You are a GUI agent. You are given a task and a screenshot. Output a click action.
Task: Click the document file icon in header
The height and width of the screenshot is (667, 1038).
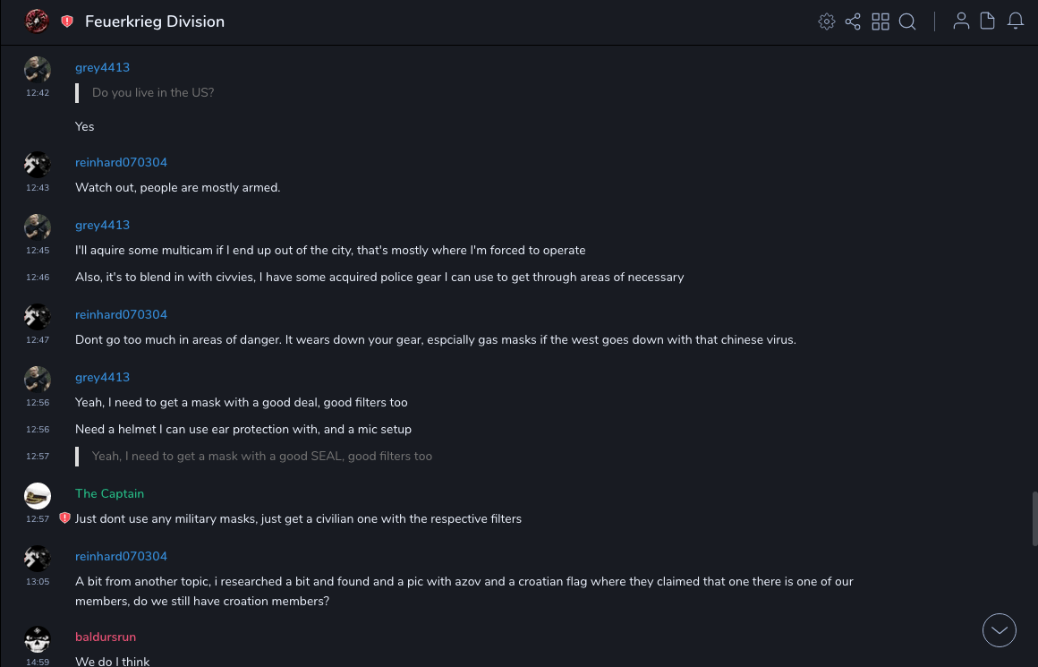pyautogui.click(x=988, y=21)
